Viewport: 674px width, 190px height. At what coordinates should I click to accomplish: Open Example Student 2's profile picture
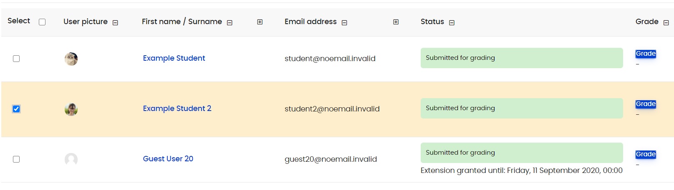point(71,109)
